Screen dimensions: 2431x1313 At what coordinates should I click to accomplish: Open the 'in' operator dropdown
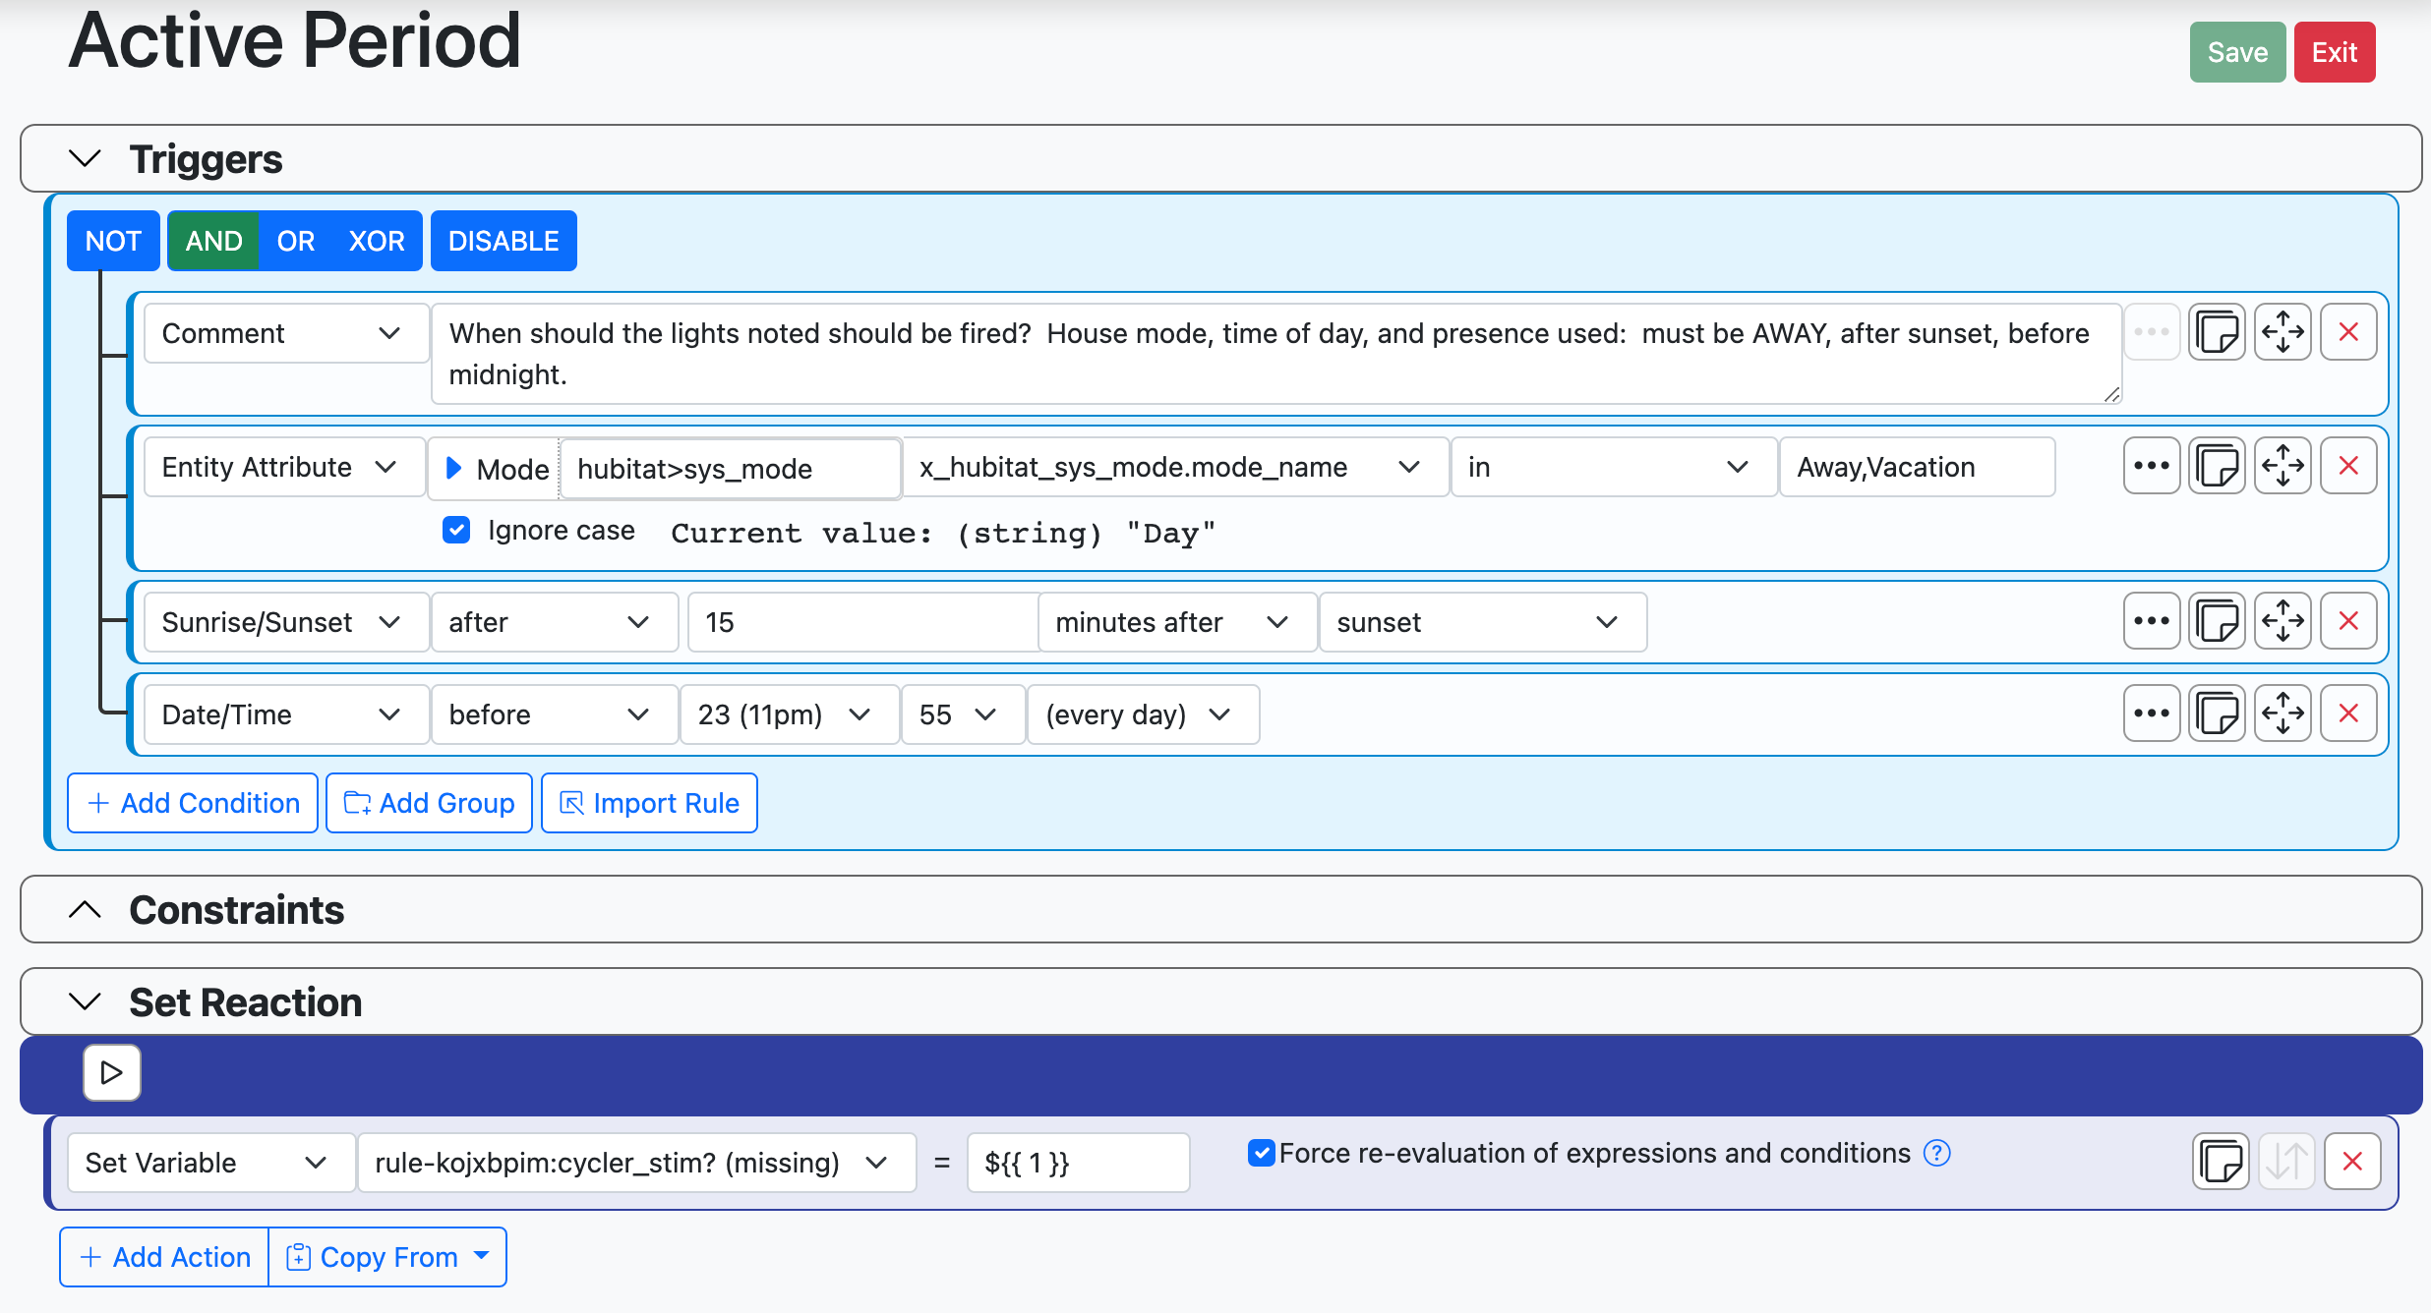[x=1613, y=467]
